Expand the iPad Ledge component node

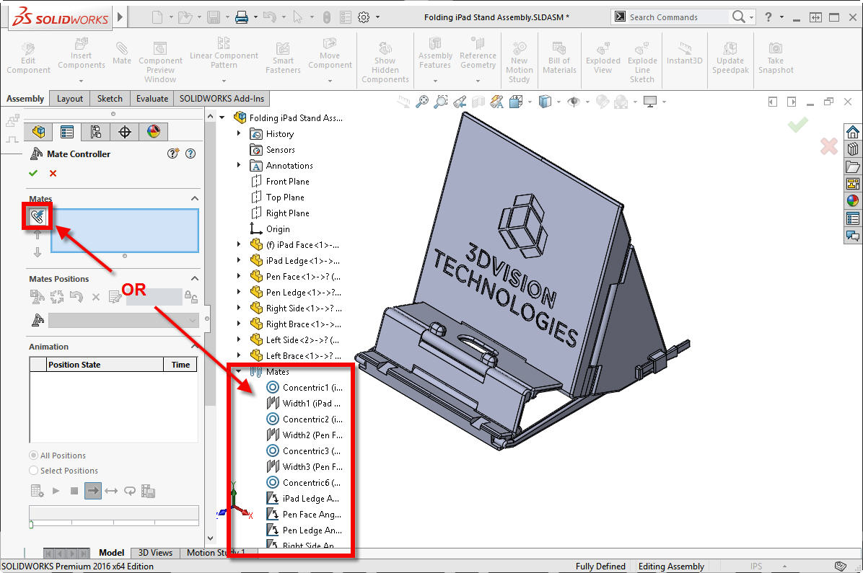click(x=240, y=261)
